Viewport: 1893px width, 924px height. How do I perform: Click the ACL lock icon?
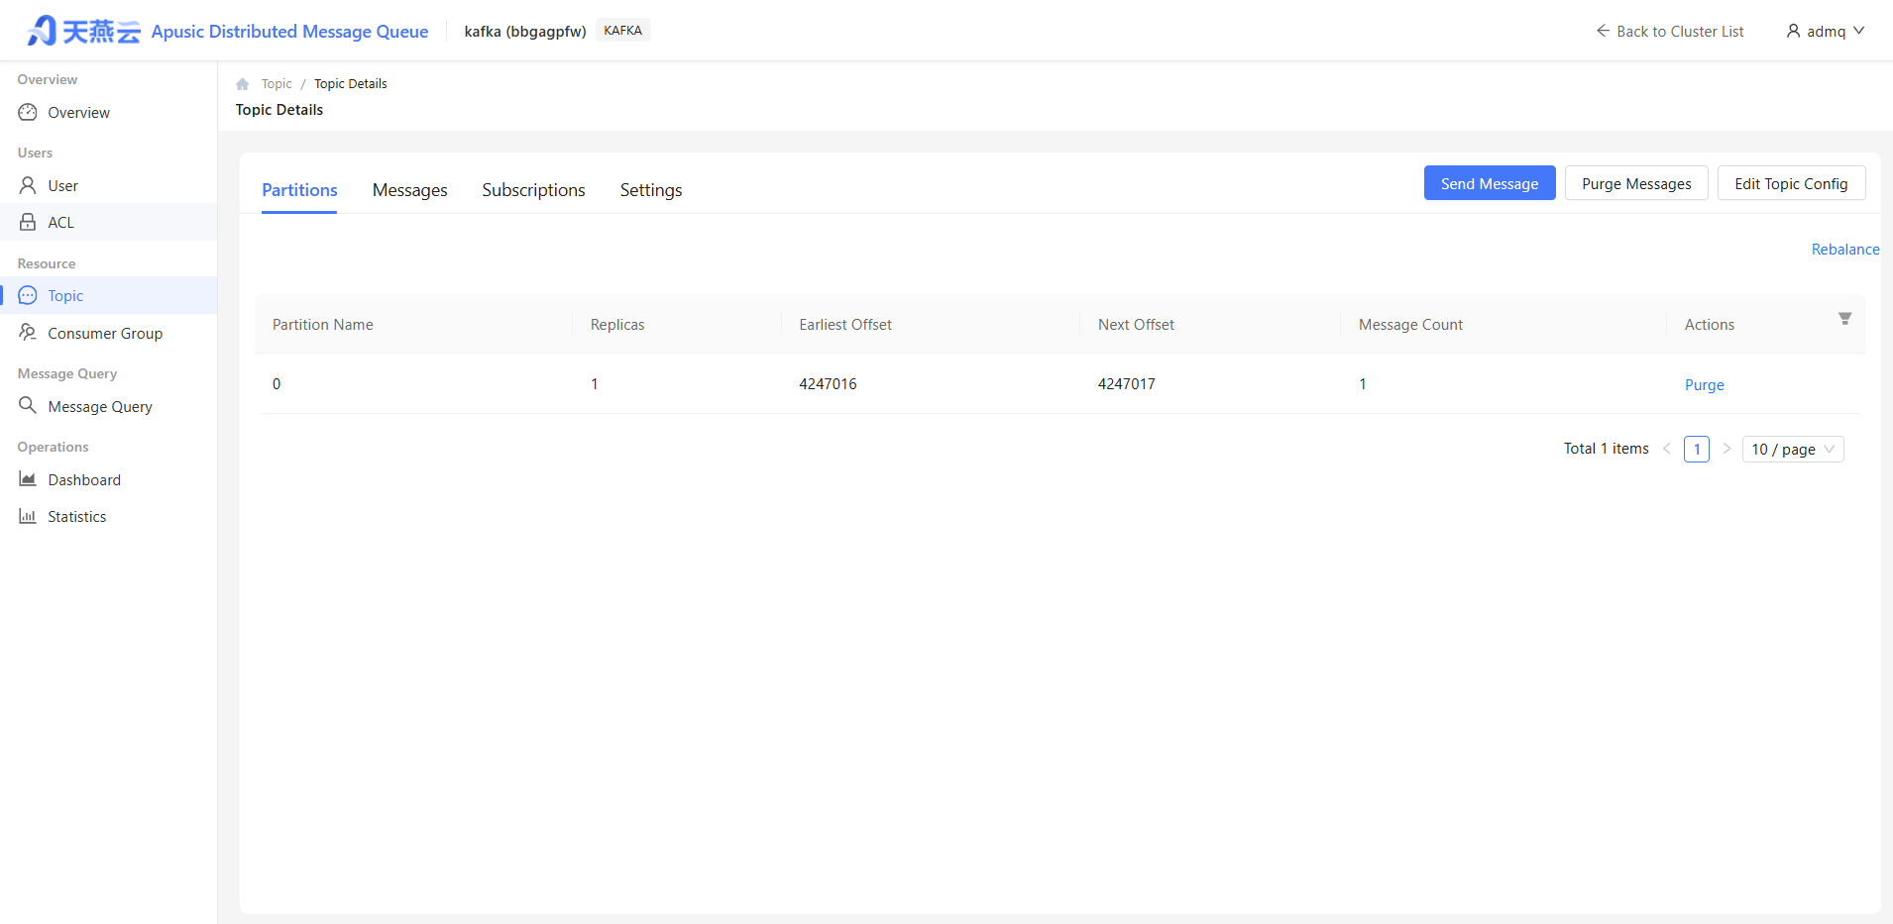click(x=28, y=222)
